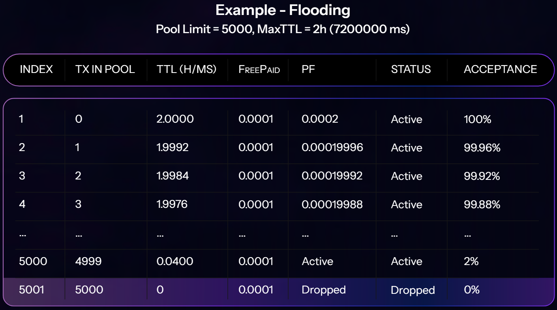Click the 2% acceptance cell

point(471,261)
